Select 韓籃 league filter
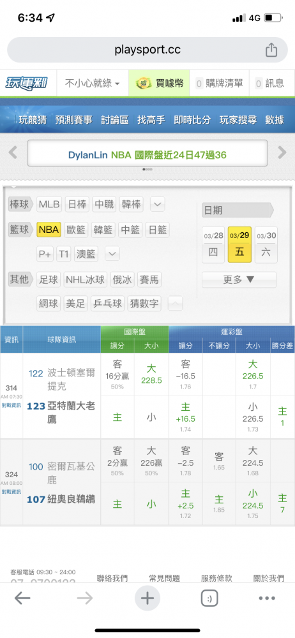The image size is (295, 638). [103, 230]
